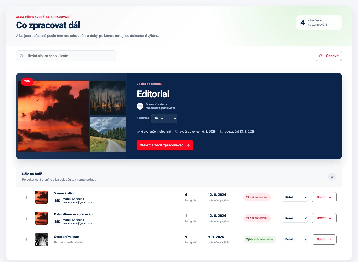358x262 pixels.
Task: Click the MK avatar of Marek Konderla in Editorial
Action: click(140, 106)
